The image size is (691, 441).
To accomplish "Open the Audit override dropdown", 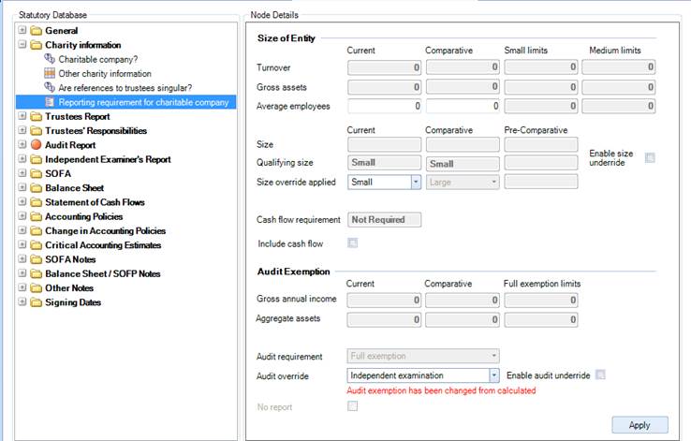I will pyautogui.click(x=493, y=375).
